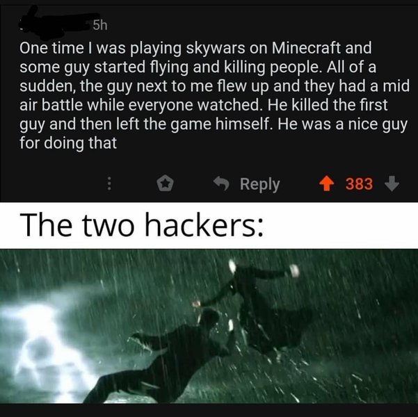
Task: Select the last line "for doing that"
Action: point(68,143)
